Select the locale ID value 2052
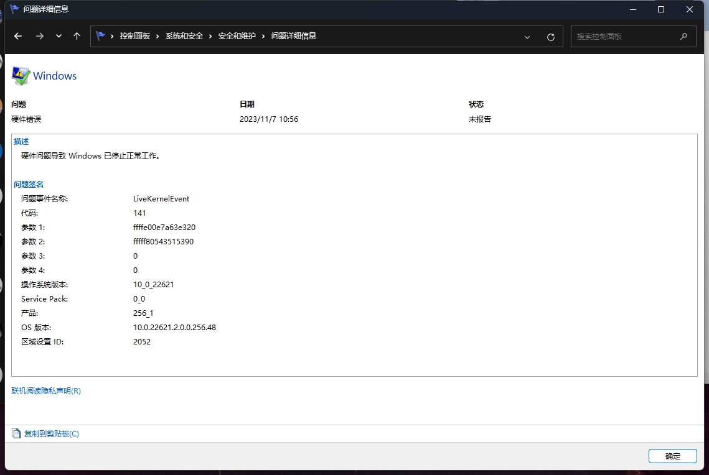The image size is (709, 475). point(142,342)
